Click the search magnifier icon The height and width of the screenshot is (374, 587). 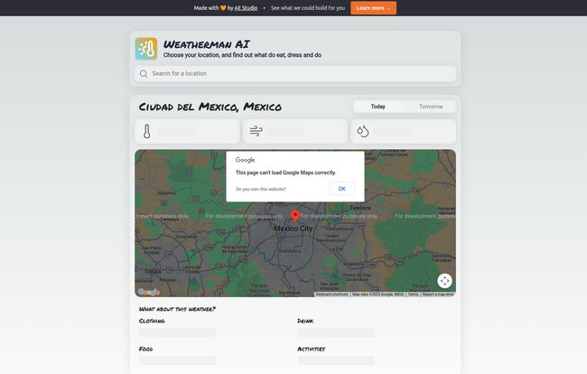coord(144,74)
